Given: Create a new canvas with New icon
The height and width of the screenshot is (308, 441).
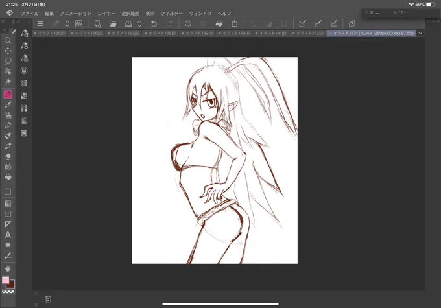Looking at the screenshot, I should point(97,23).
